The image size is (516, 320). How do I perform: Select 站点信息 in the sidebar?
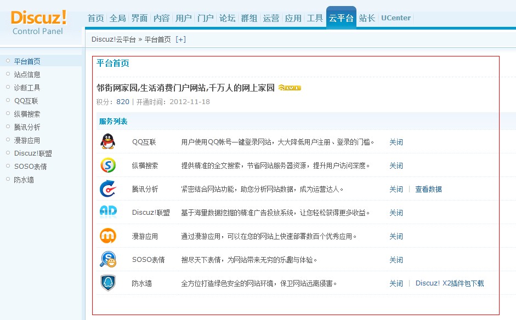(x=27, y=75)
